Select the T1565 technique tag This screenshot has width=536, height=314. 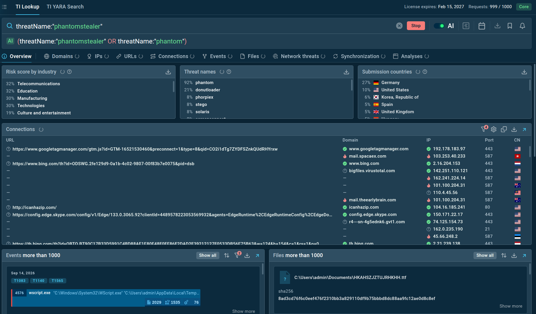click(58, 281)
